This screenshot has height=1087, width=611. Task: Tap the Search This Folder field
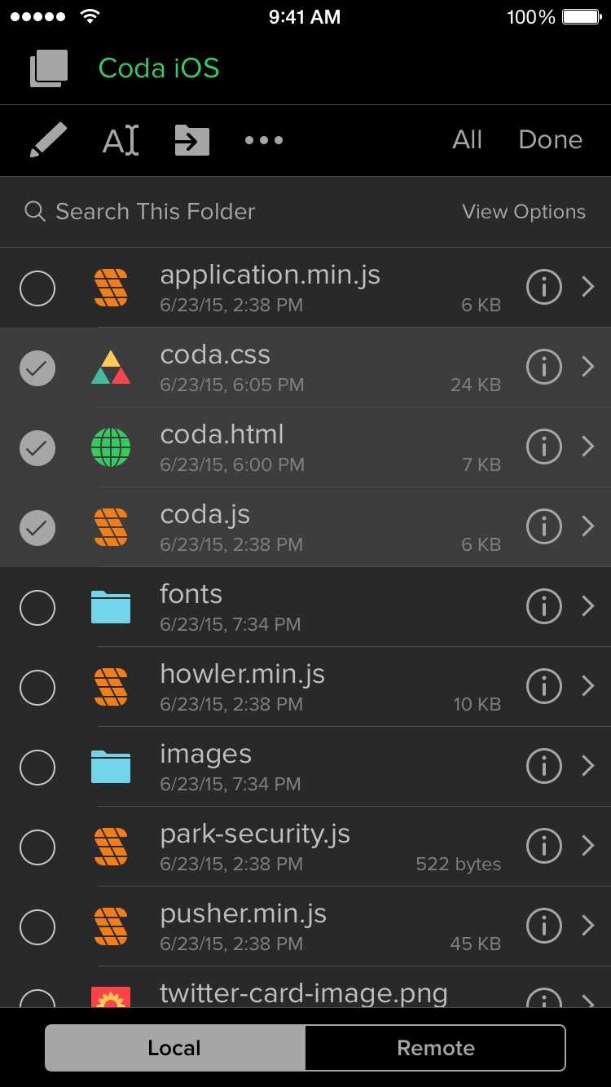click(x=155, y=212)
